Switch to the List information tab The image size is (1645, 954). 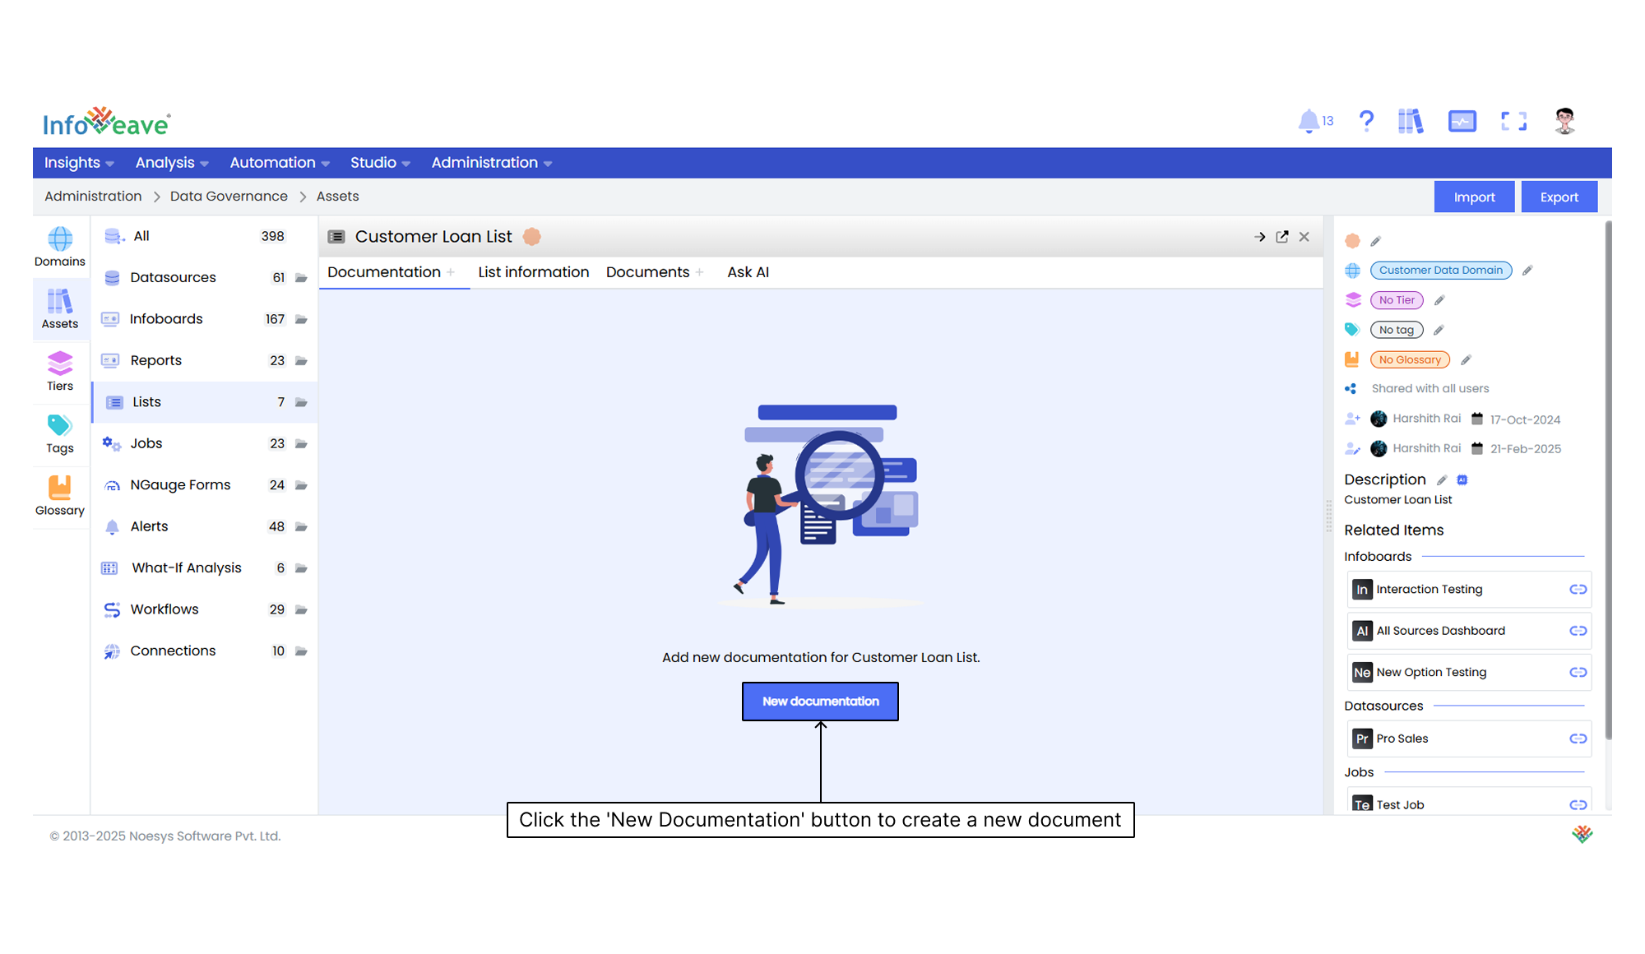coord(533,272)
